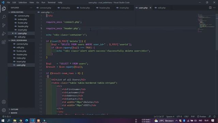The width and height of the screenshot is (218, 123).
Task: Open the editor More Actions ellipsis
Action: point(214,8)
